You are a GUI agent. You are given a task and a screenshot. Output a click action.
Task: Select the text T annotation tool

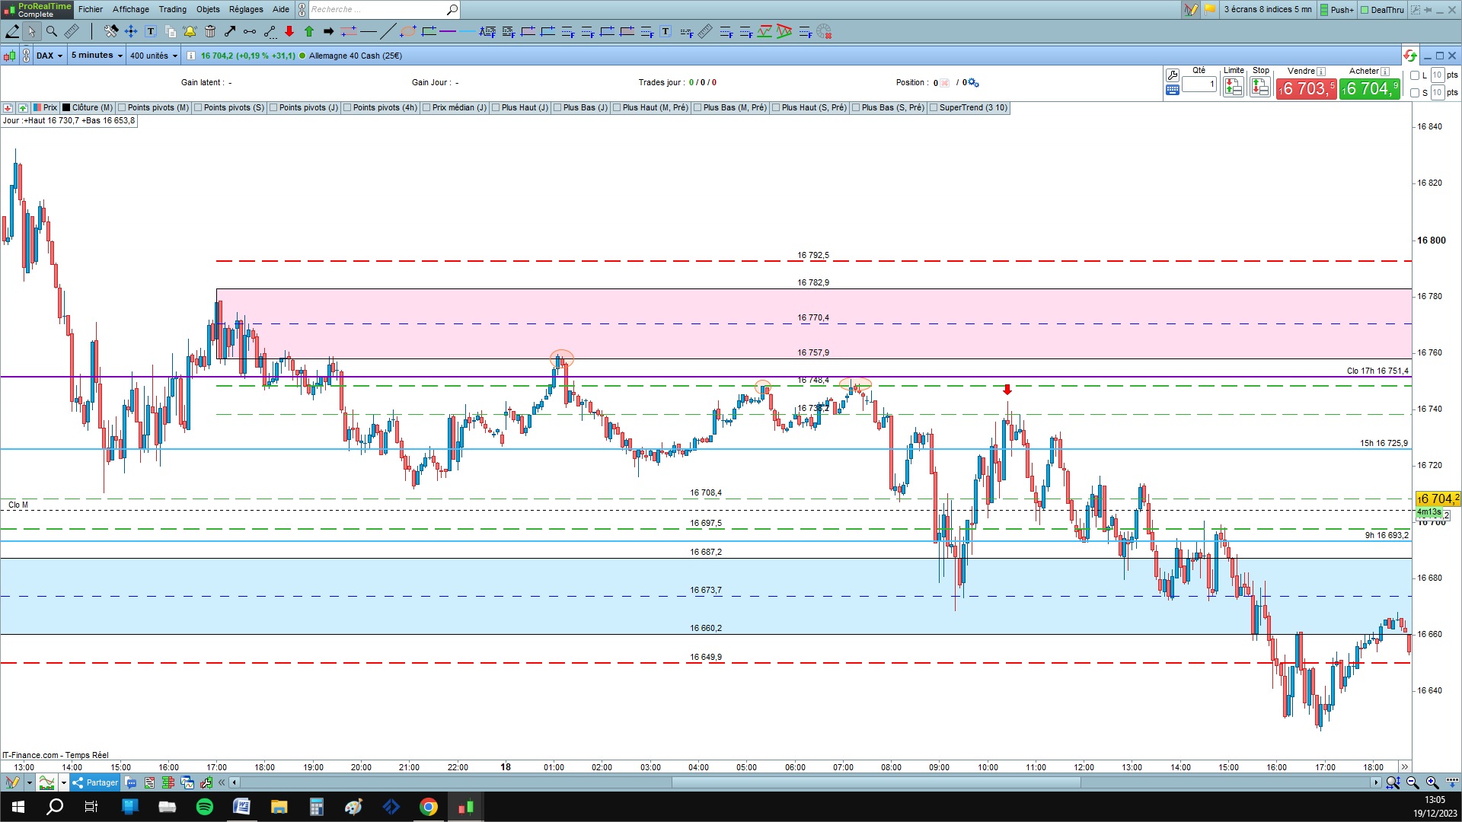pos(151,31)
